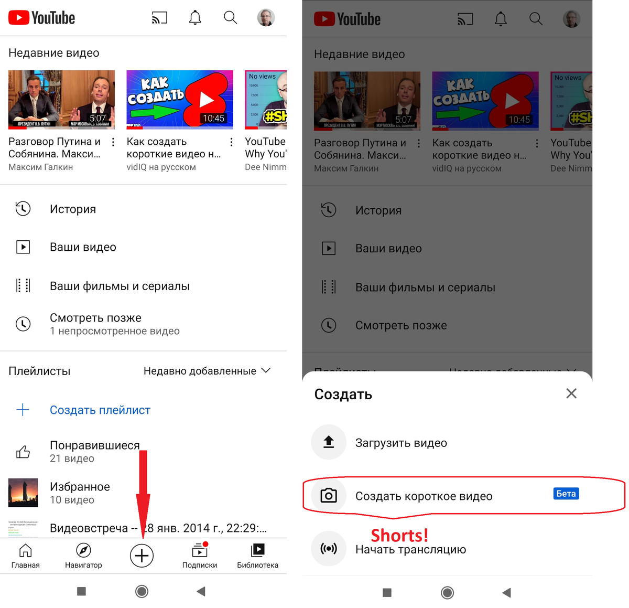Choose Начать трансляцию option
629x608 pixels.
coord(447,549)
